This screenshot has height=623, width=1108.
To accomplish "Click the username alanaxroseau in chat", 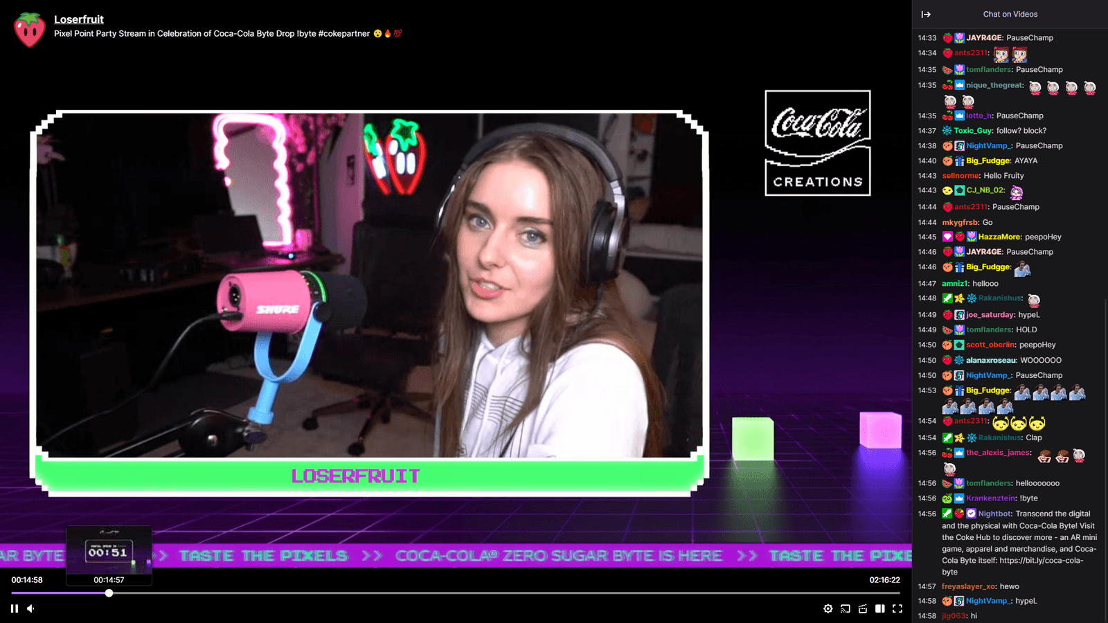I will click(991, 360).
